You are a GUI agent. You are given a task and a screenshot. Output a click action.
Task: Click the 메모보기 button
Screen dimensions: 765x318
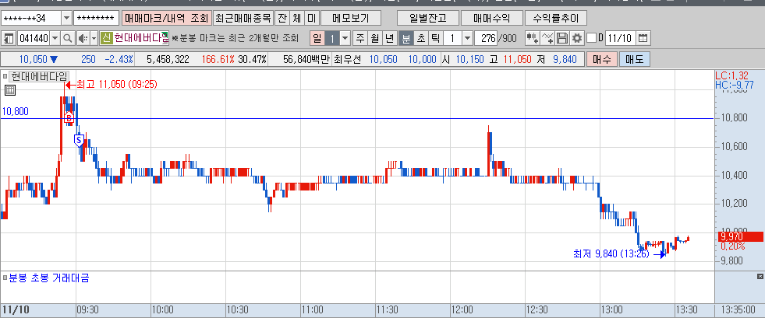(x=350, y=19)
